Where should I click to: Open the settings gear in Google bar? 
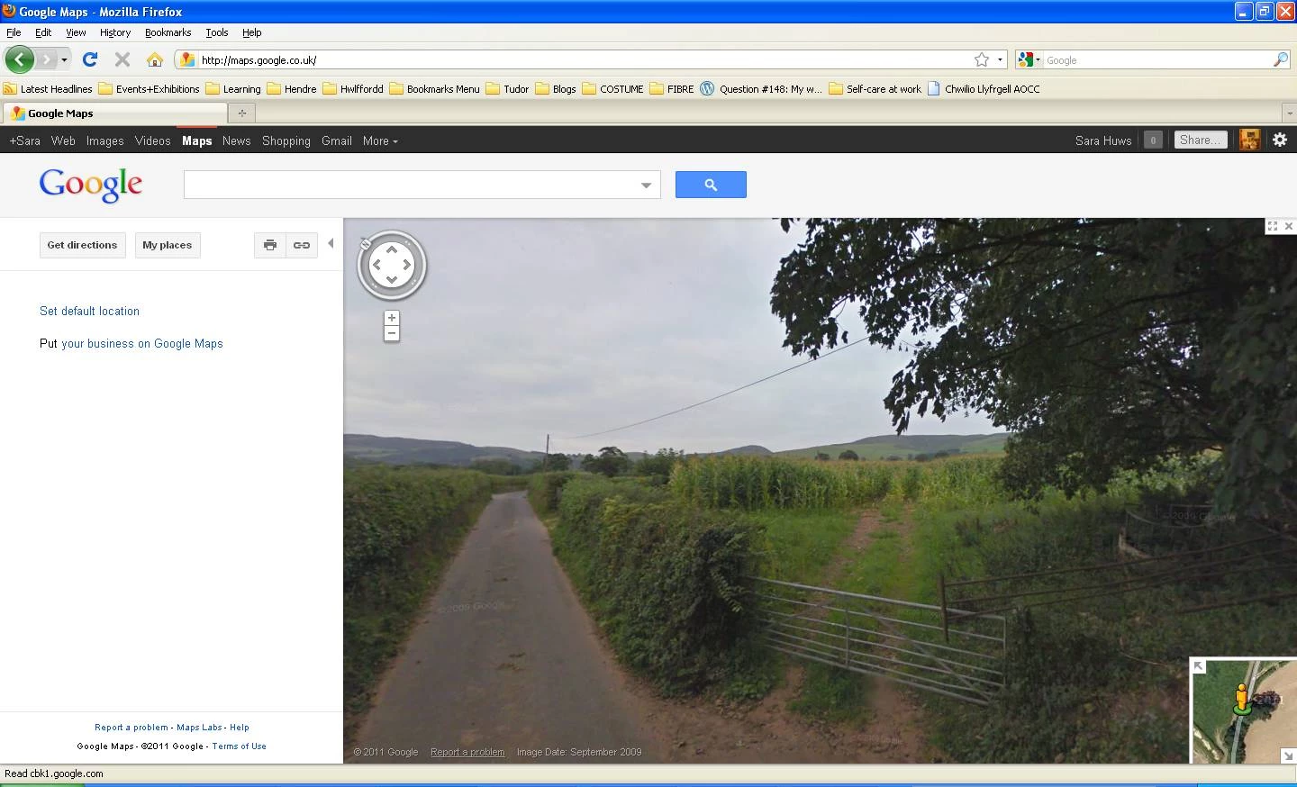click(x=1280, y=140)
